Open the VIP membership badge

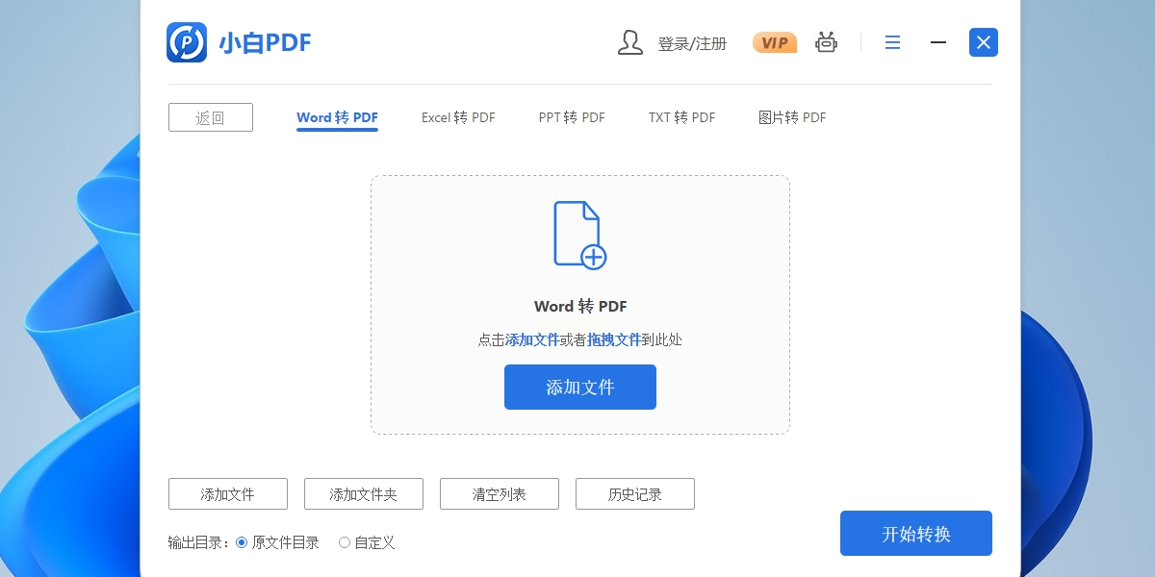point(775,42)
